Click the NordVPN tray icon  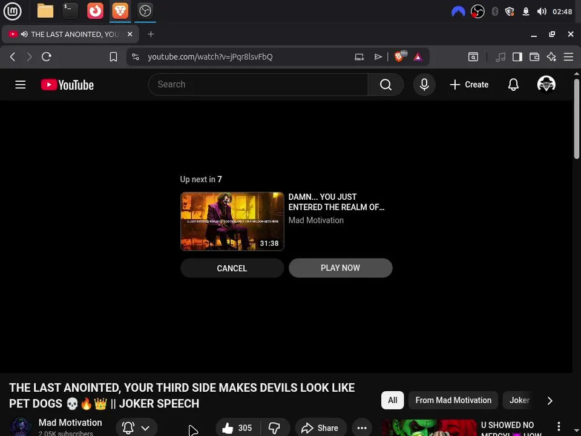[458, 12]
